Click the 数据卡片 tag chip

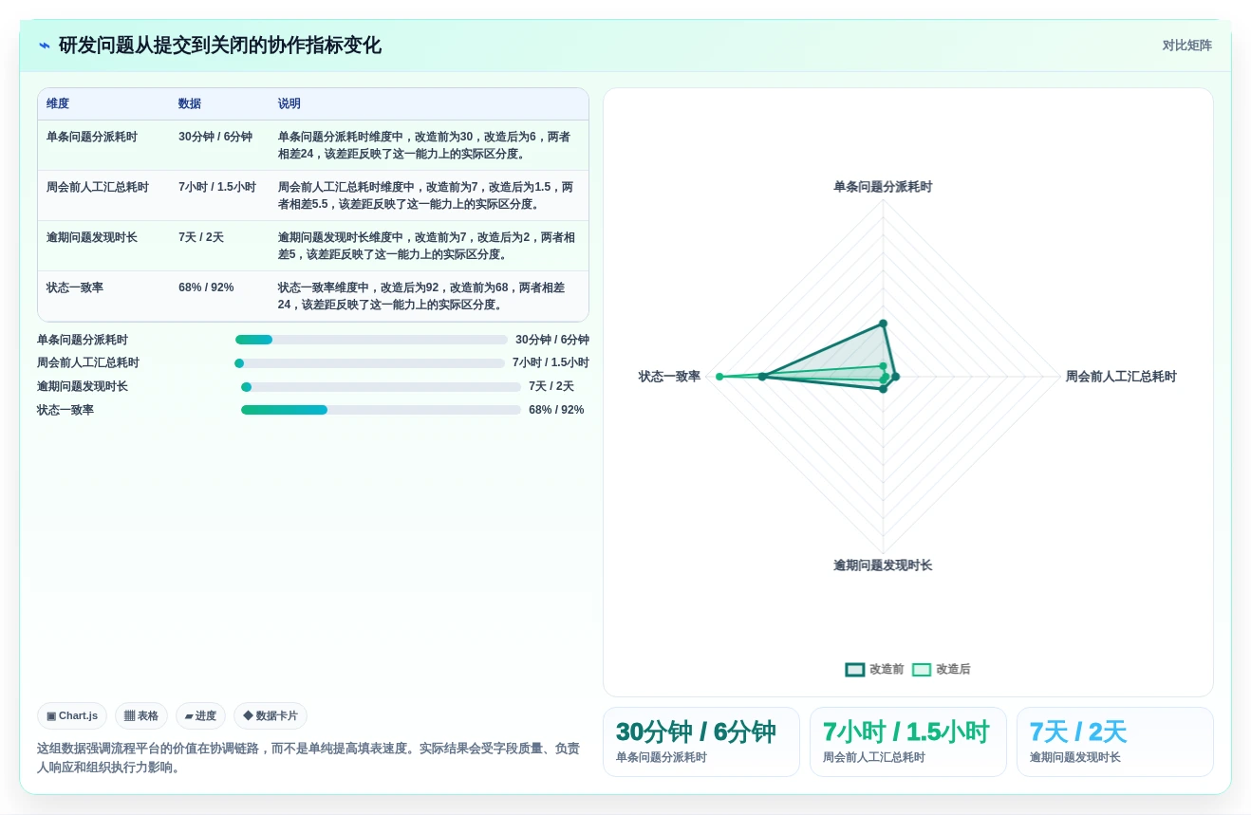click(271, 716)
